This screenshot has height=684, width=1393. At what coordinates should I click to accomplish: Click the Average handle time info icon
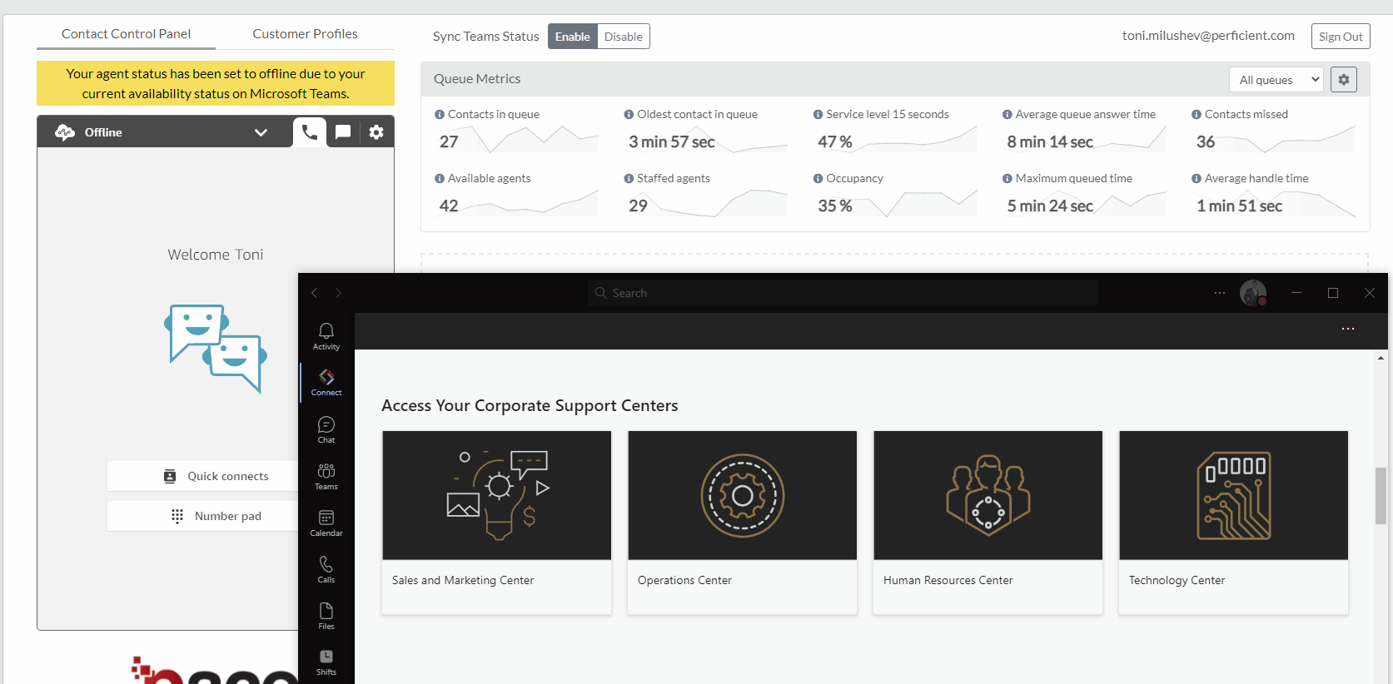(x=1196, y=179)
